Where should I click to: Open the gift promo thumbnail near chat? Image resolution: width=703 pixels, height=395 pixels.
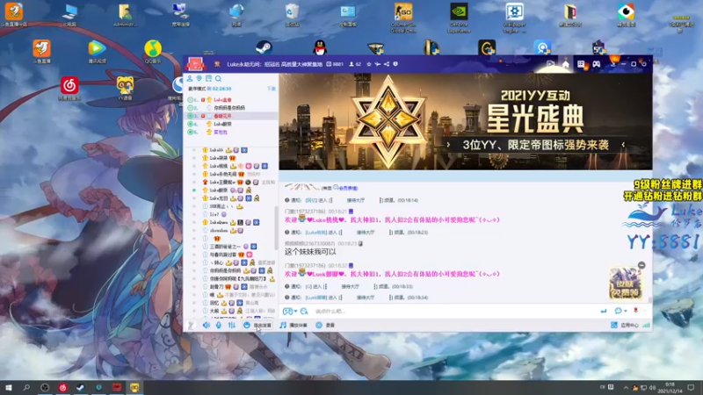click(625, 283)
